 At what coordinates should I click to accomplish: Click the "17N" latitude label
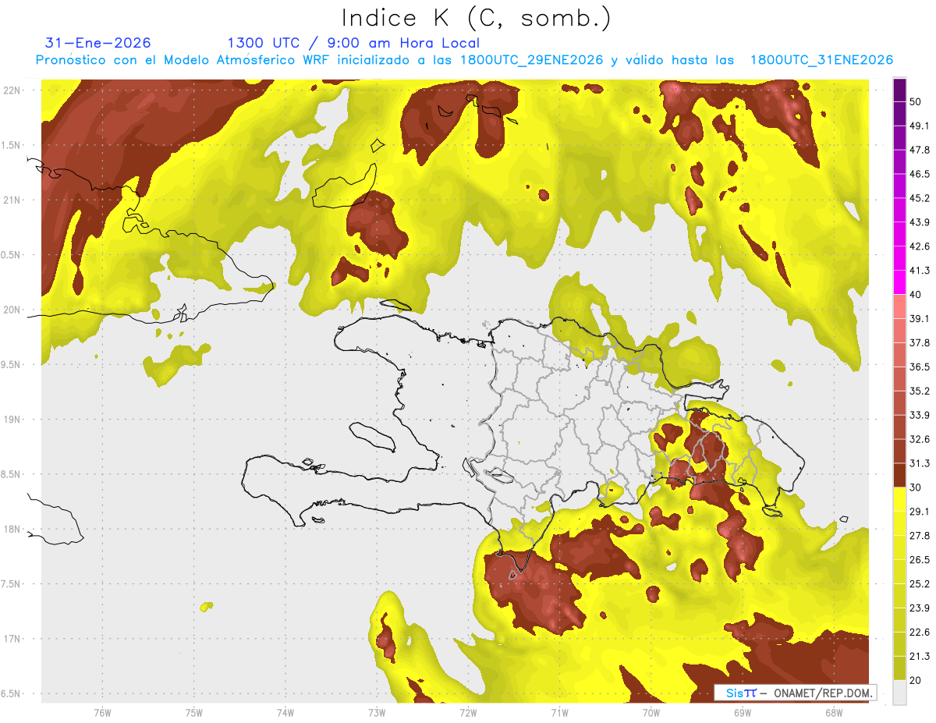(12, 639)
